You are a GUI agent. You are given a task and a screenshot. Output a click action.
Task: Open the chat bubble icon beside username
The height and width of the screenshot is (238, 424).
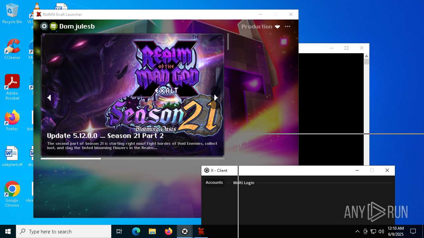click(53, 26)
